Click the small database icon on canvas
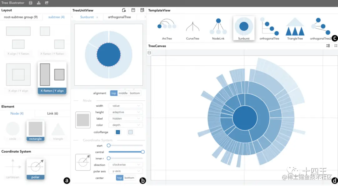Viewport: 338px width, 186px height. [149, 53]
